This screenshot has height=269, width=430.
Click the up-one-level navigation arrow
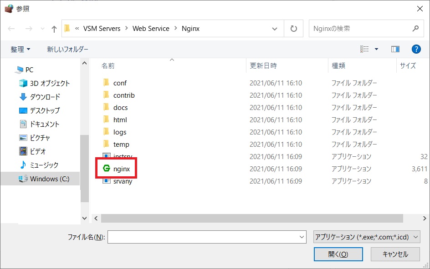tap(53, 28)
